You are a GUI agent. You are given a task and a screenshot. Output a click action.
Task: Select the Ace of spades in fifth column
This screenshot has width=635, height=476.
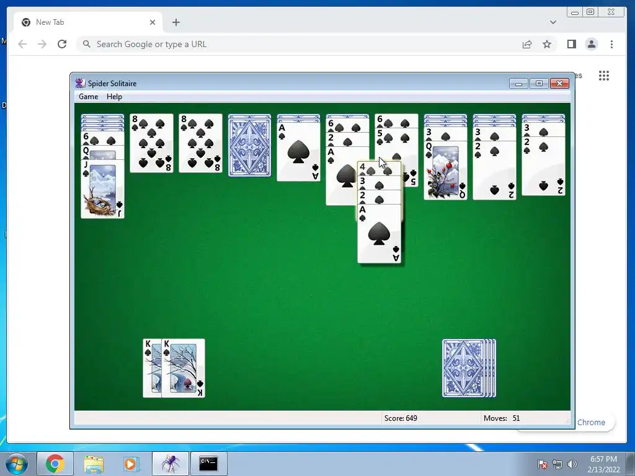298,151
